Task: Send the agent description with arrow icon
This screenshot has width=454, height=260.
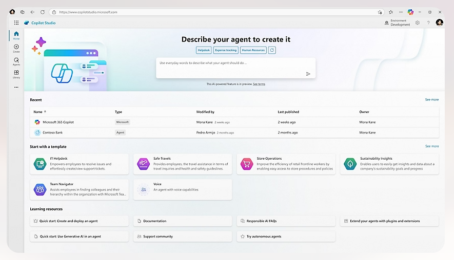Action: coord(308,74)
